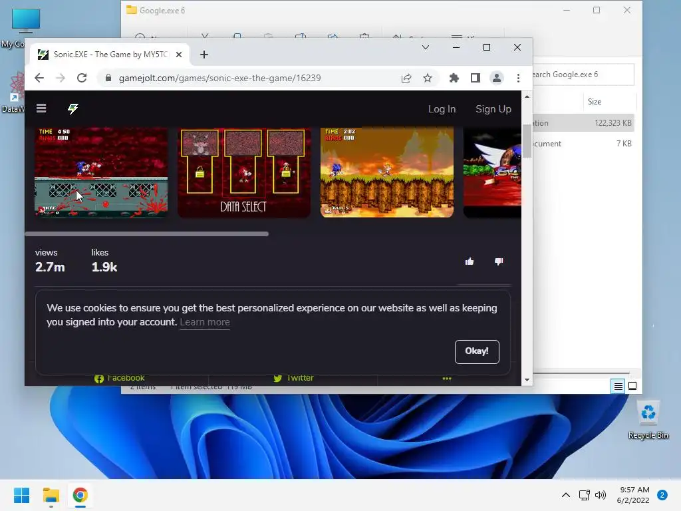The height and width of the screenshot is (511, 681).
Task: Select the 7 KB document row
Action: pos(583,144)
